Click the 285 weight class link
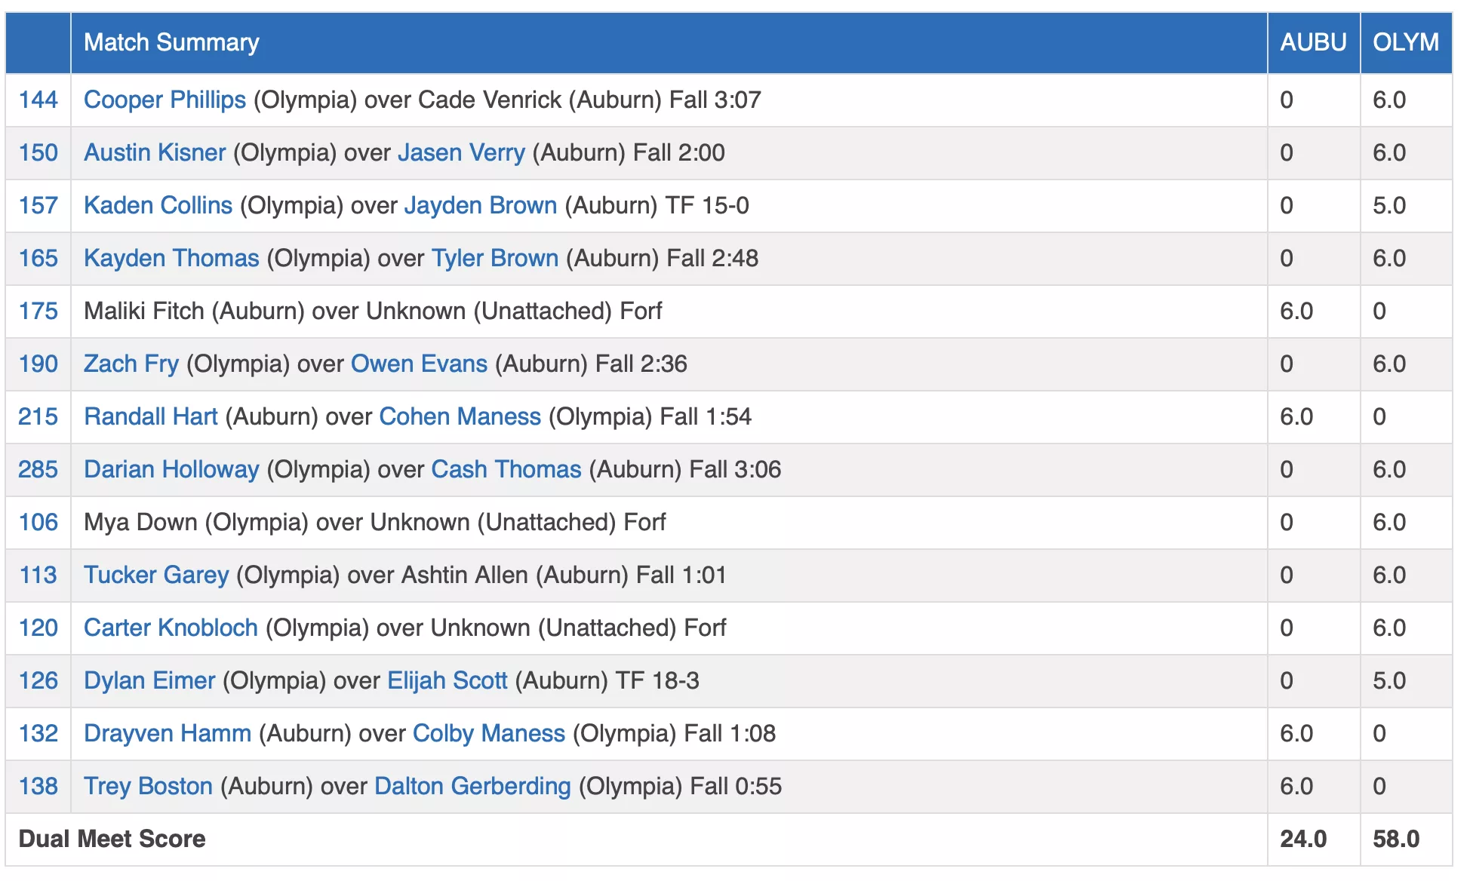 [38, 469]
